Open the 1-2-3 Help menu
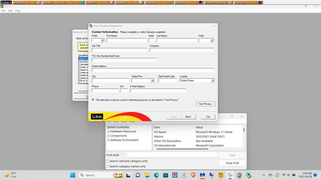The image size is (321, 180). point(18,11)
